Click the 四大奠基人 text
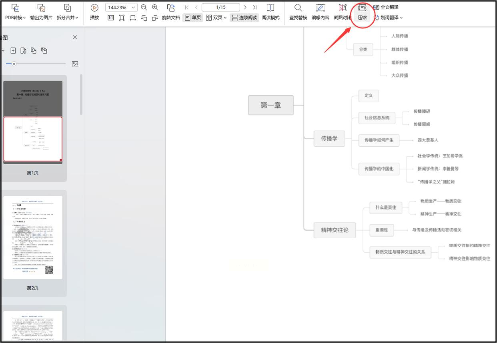The image size is (497, 343). pos(428,140)
